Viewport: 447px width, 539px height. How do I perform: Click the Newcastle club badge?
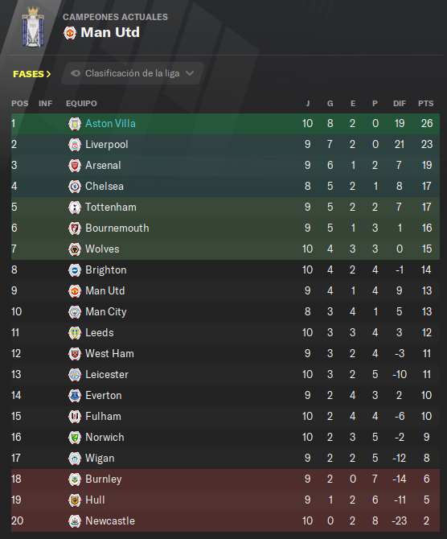pyautogui.click(x=75, y=521)
